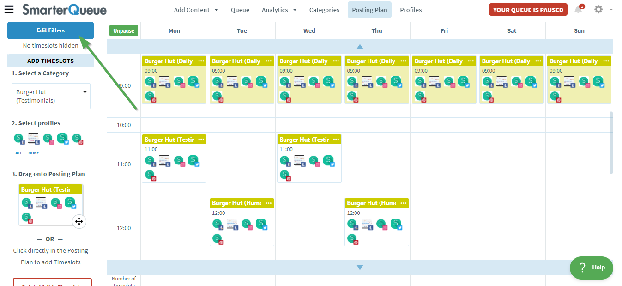Click Instagram profile icon in Thursday 12:00 timeslot
Screen dimensions: 622x286
(x=382, y=225)
